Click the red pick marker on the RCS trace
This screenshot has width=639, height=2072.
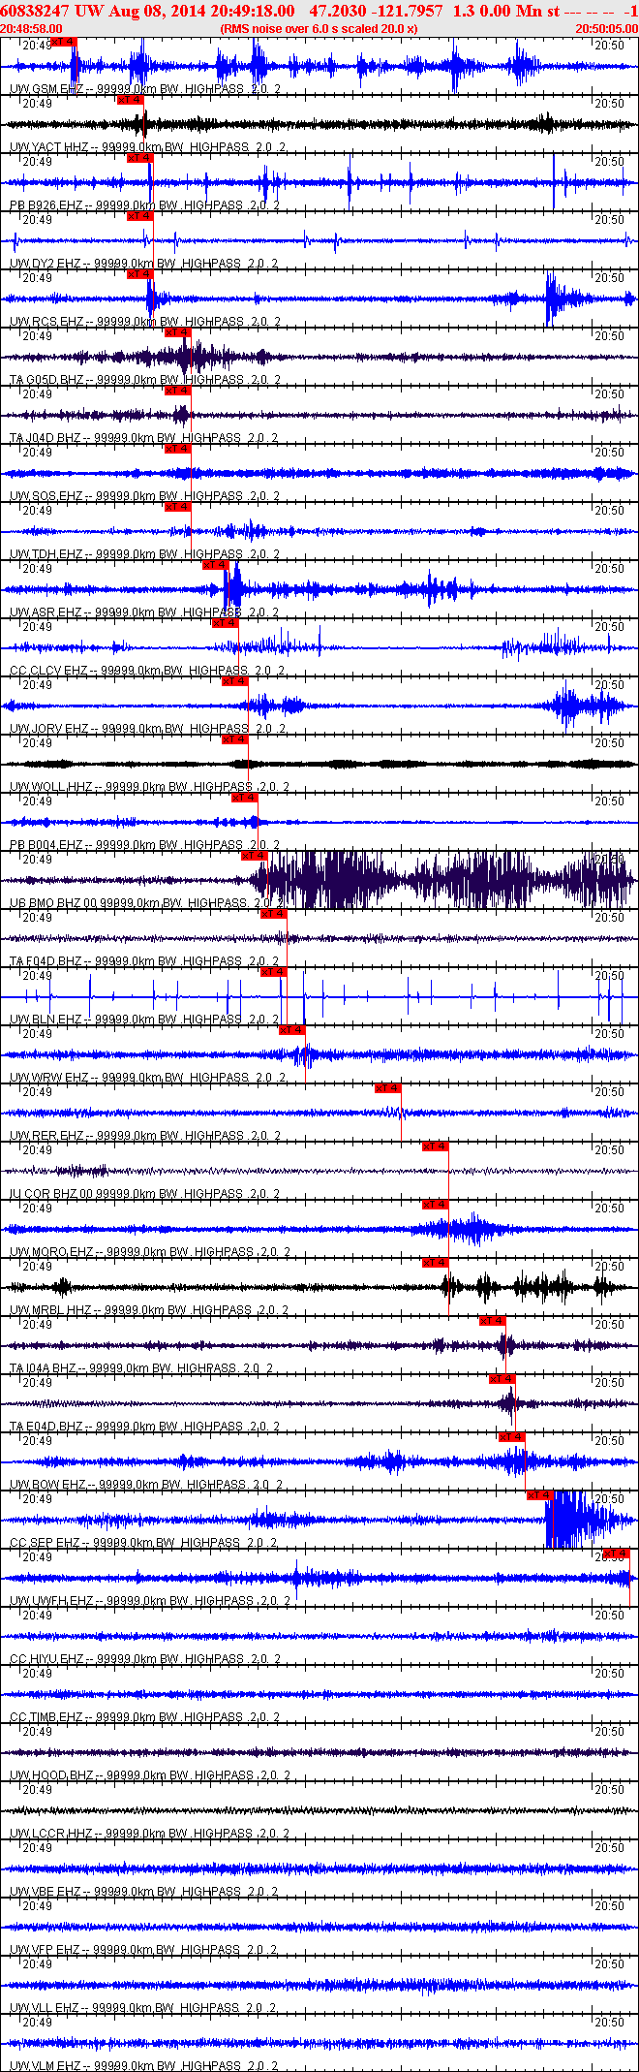pos(139,274)
